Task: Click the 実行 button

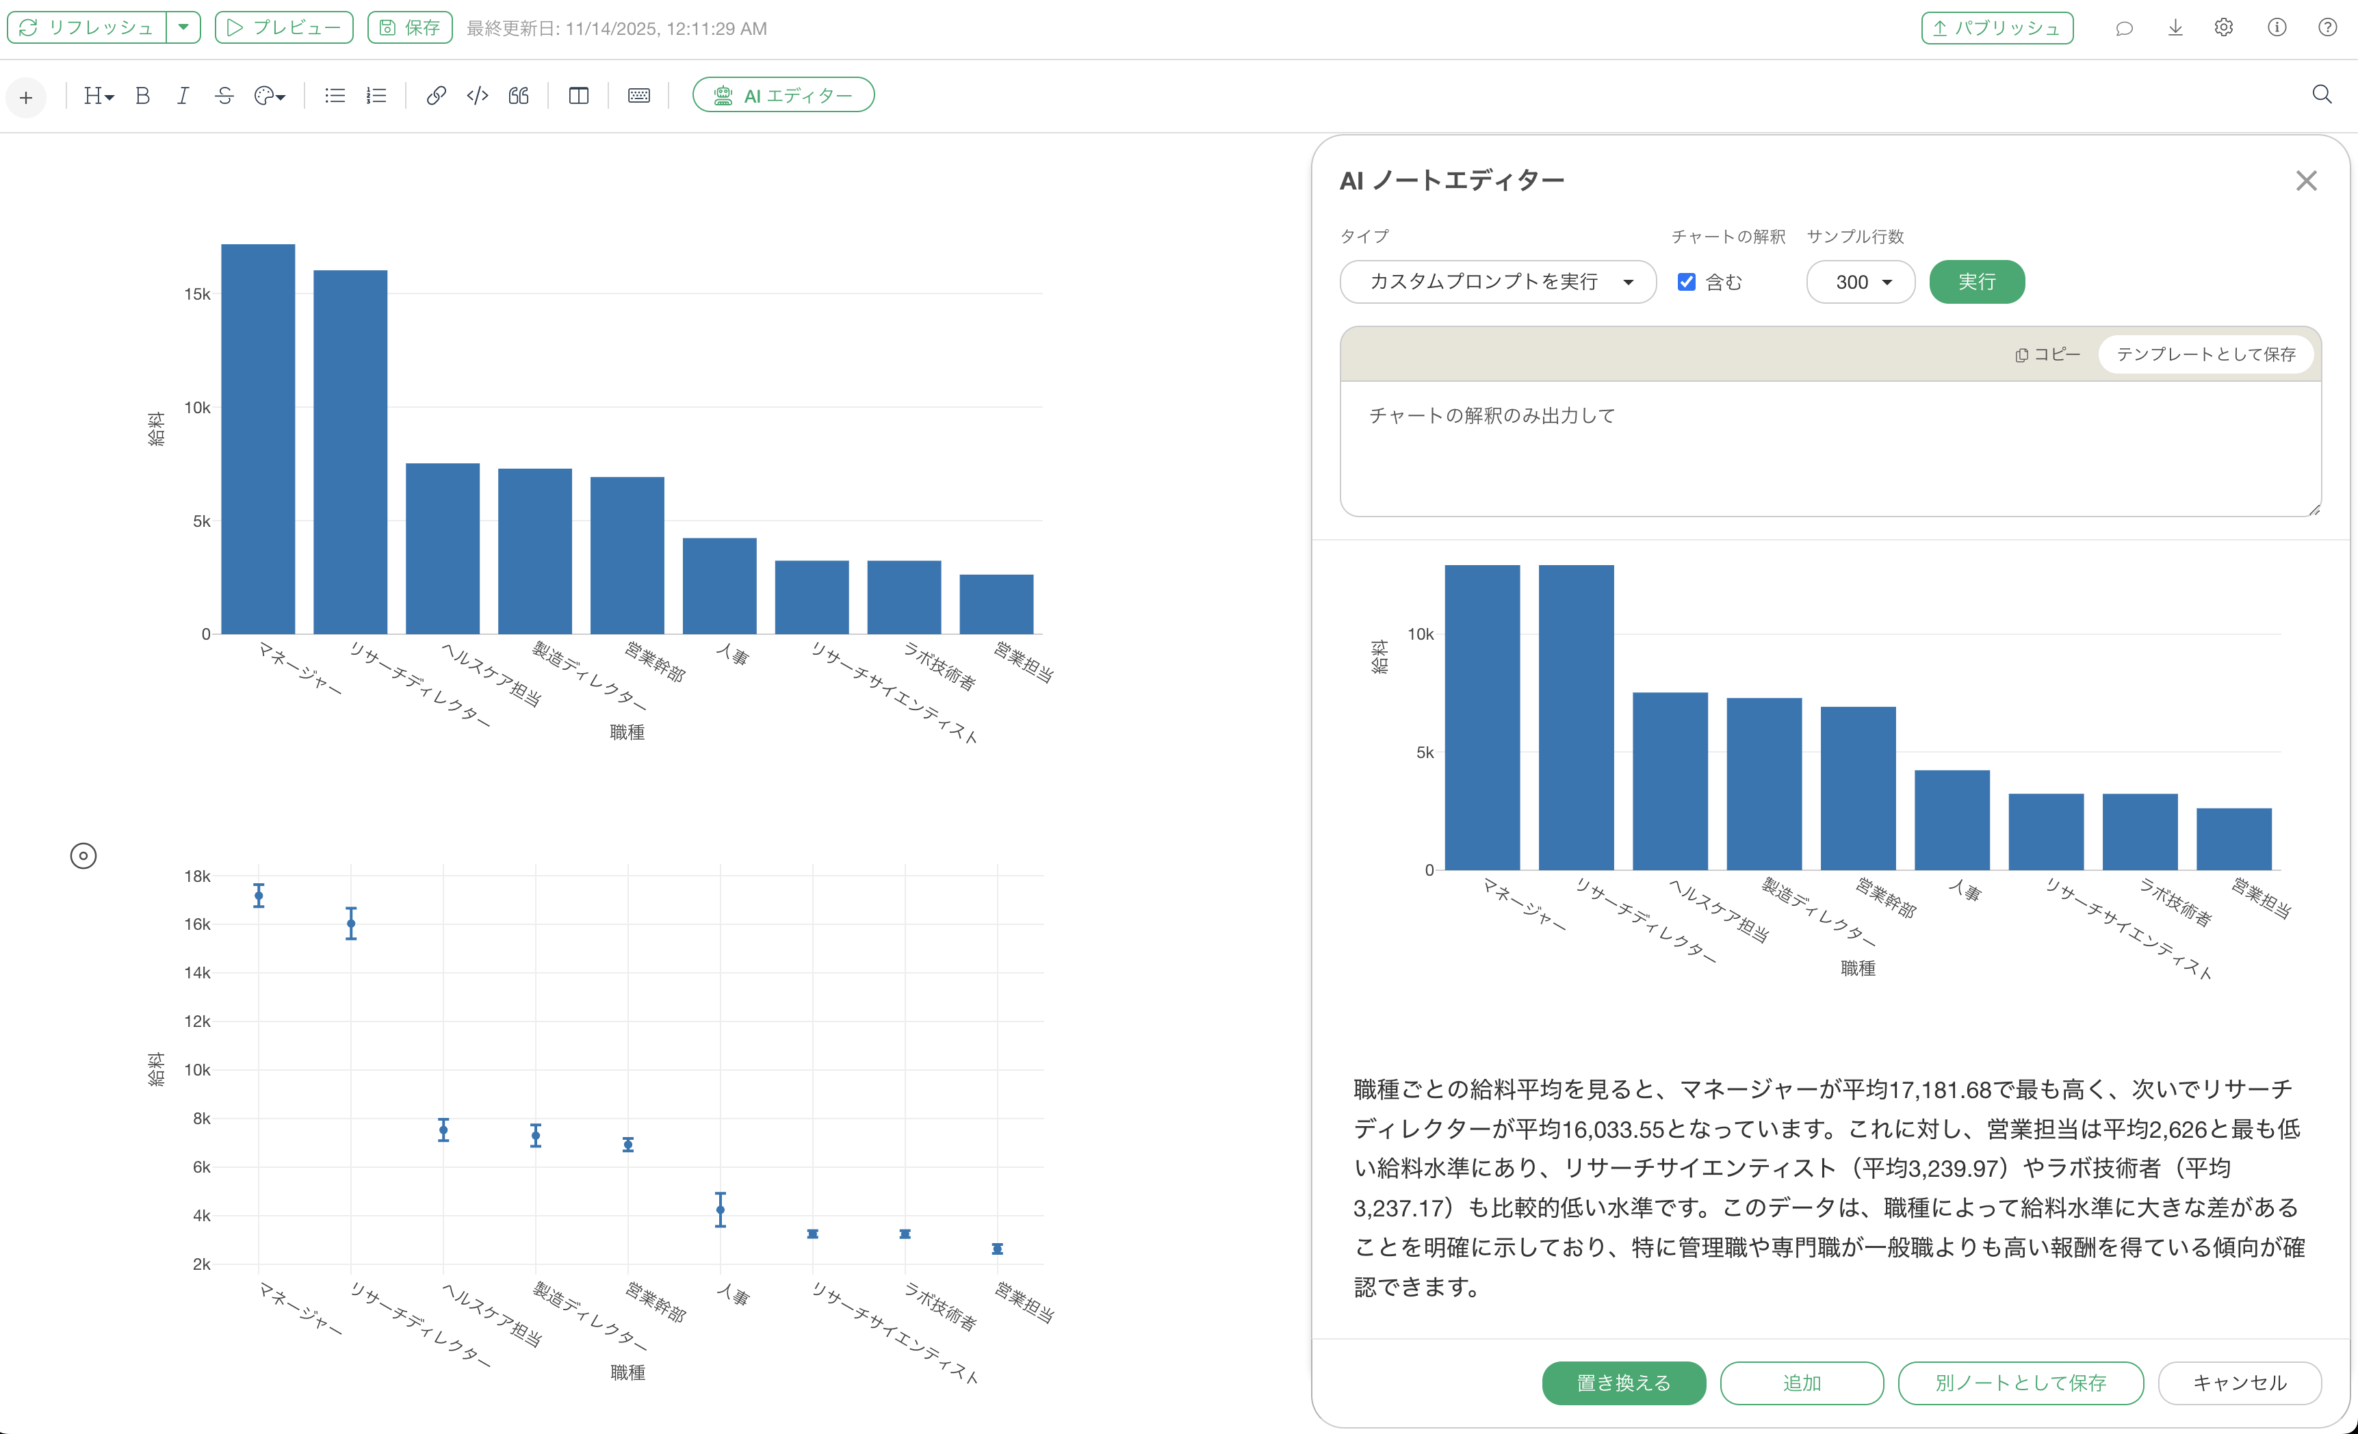Action: [1976, 282]
